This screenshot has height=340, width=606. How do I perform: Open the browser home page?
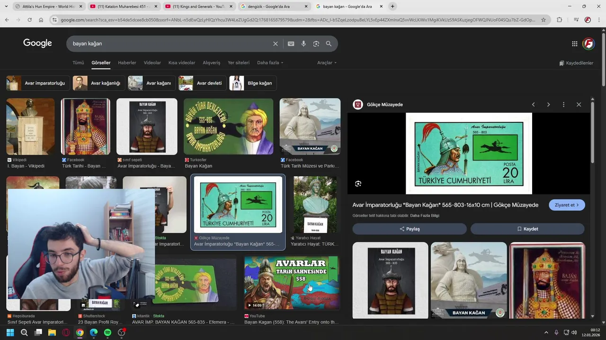pyautogui.click(x=41, y=20)
